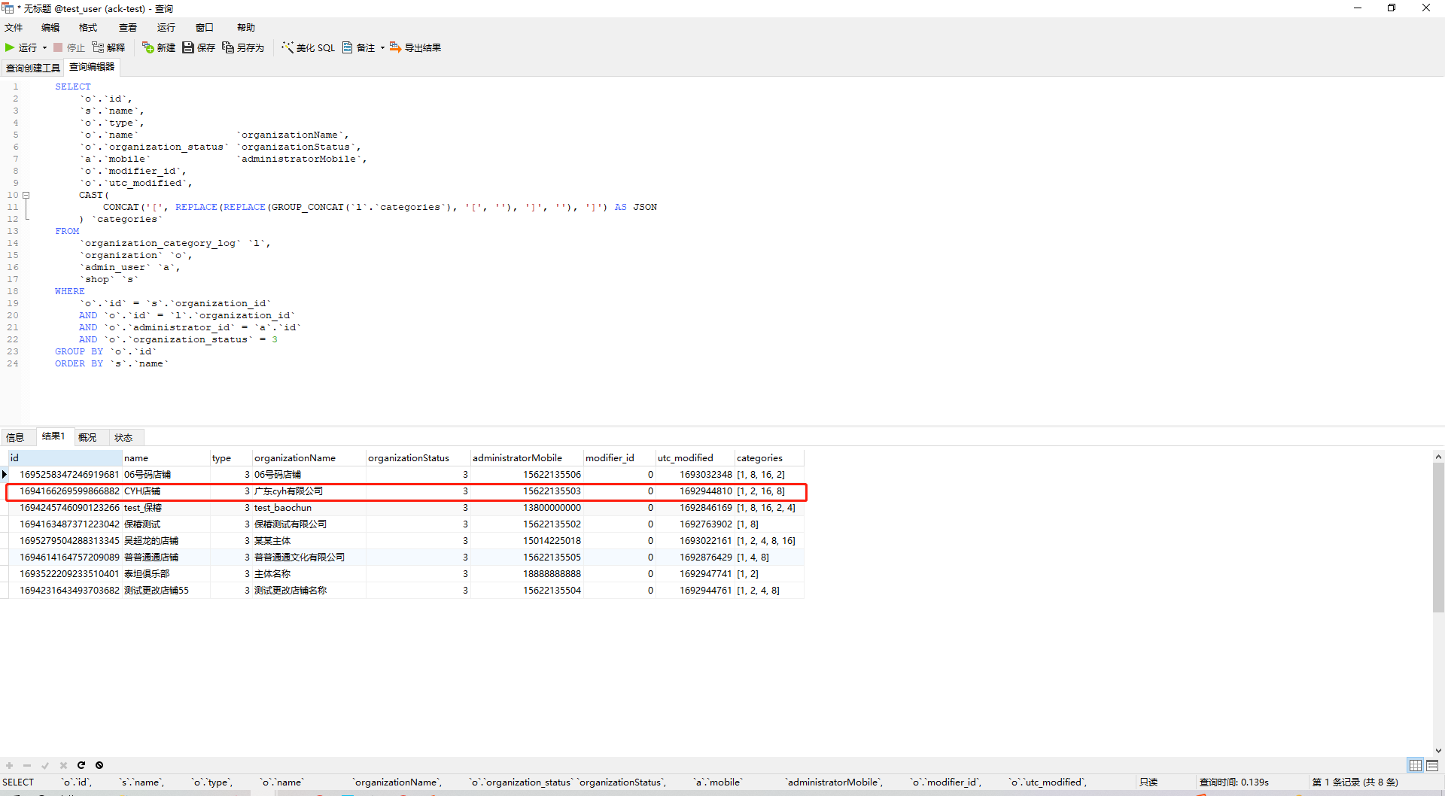Open the 编辑 menu

click(50, 27)
